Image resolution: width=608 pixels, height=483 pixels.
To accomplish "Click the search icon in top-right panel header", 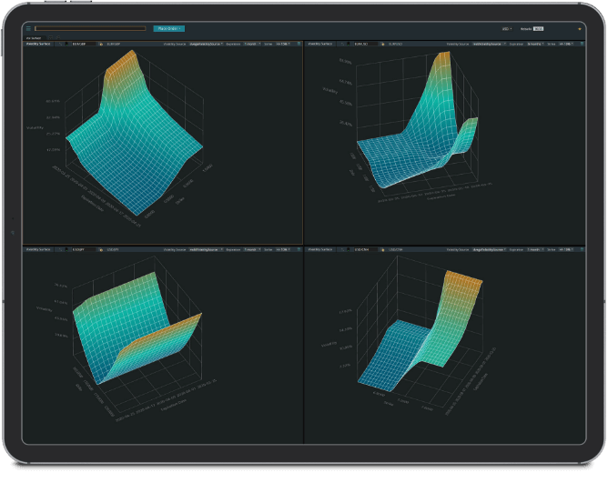I will (344, 43).
